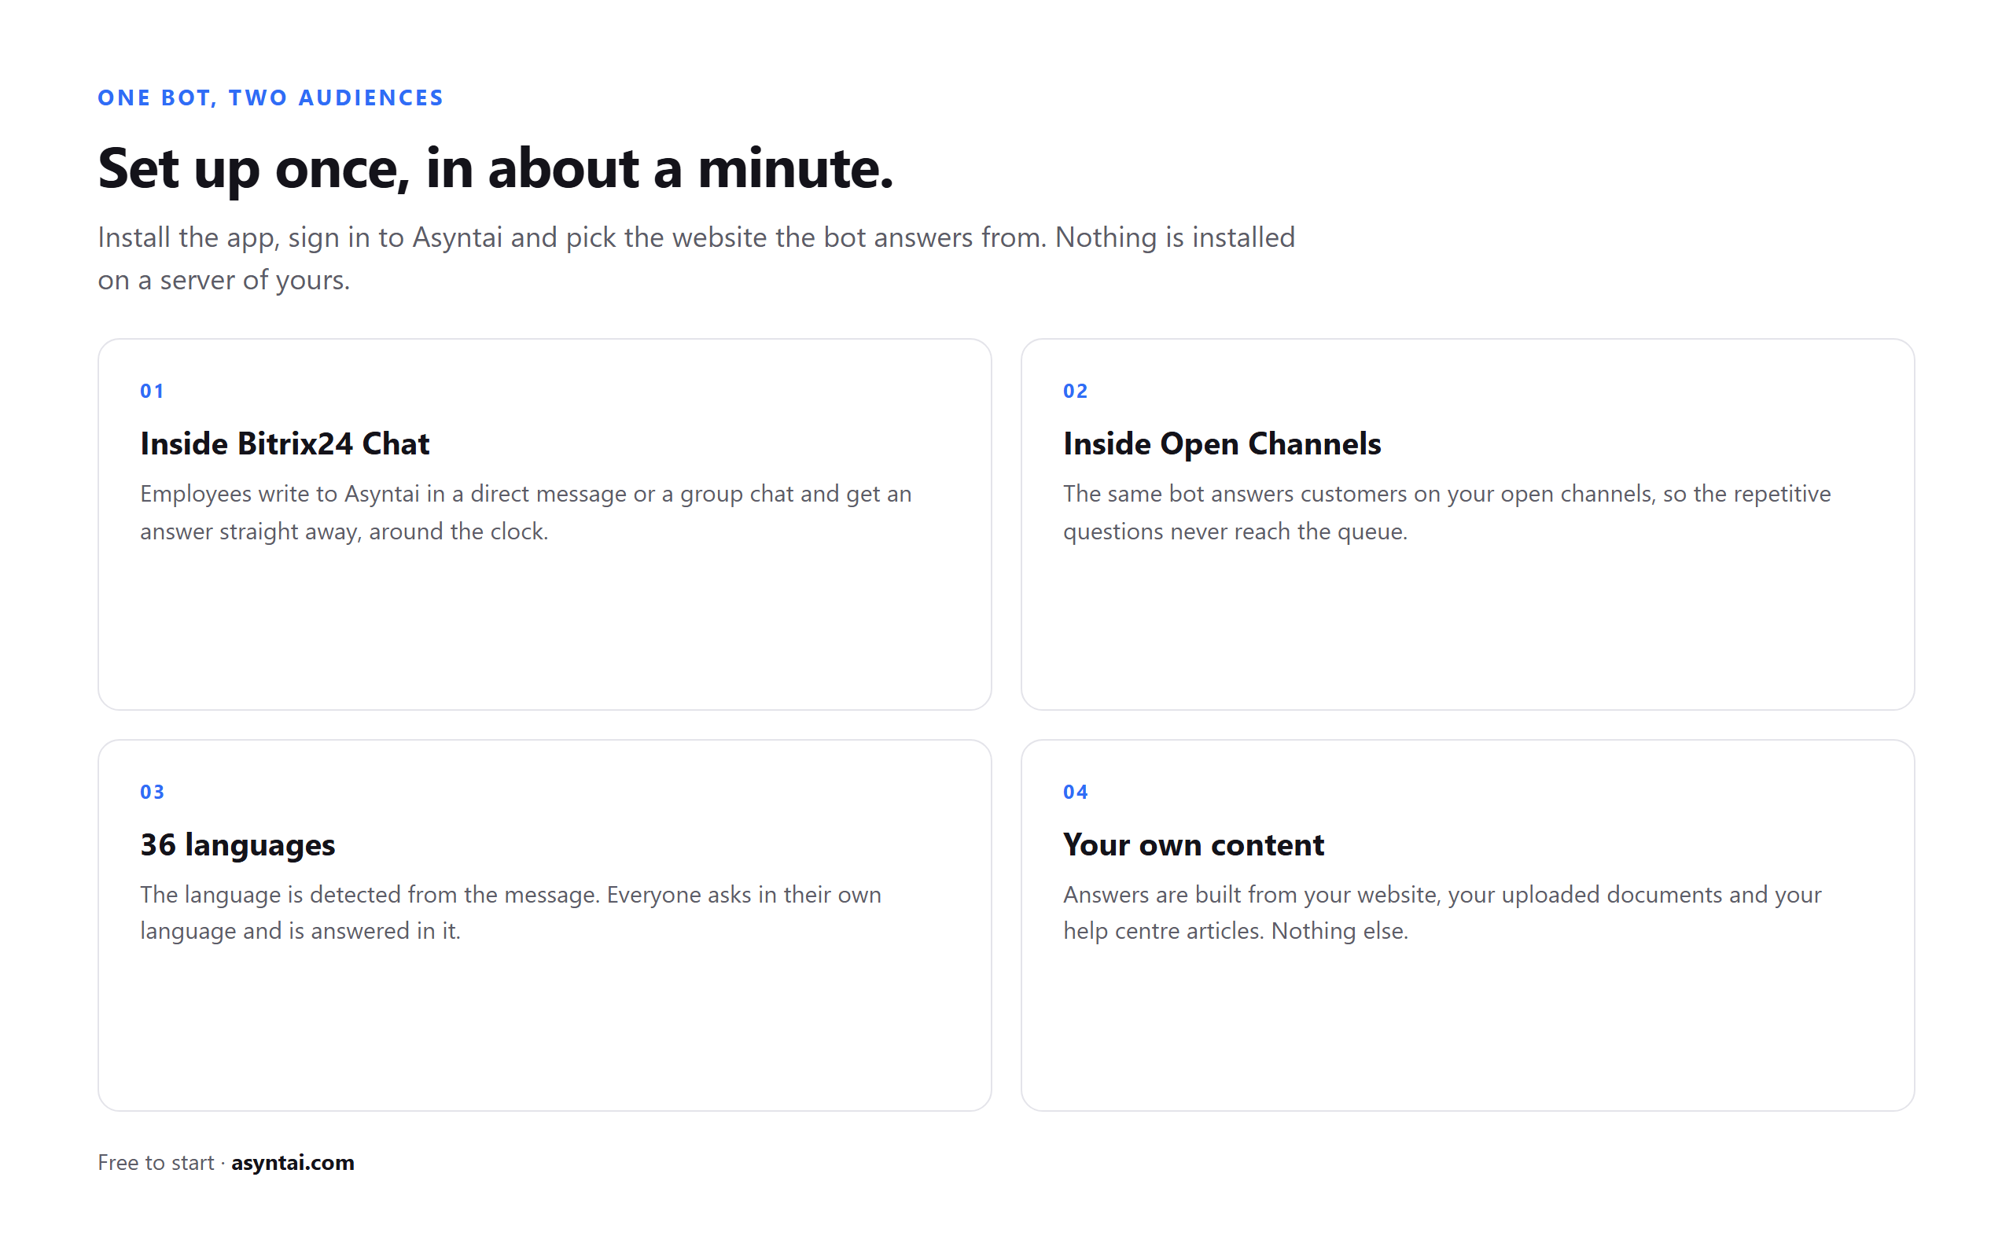Click empty area of the 04 card
Viewport: 2013px width, 1258px height.
tap(1468, 1032)
